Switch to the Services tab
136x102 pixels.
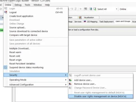(78, 22)
